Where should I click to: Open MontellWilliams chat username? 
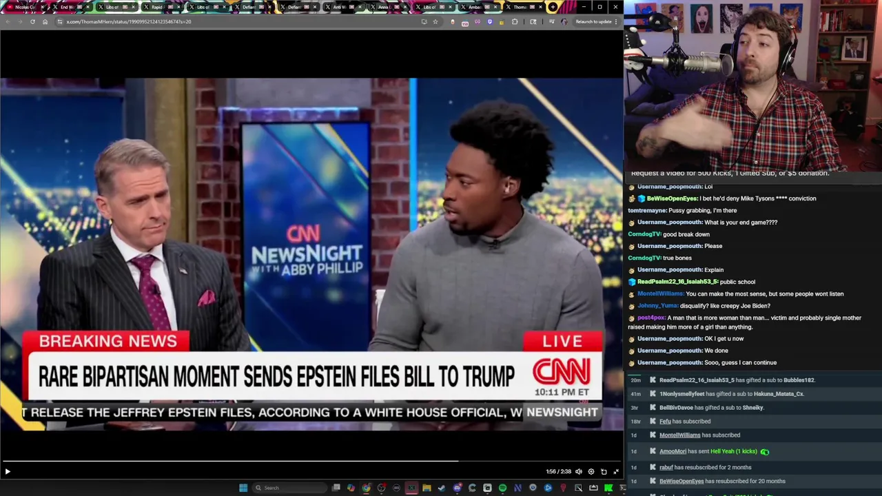pyautogui.click(x=660, y=293)
